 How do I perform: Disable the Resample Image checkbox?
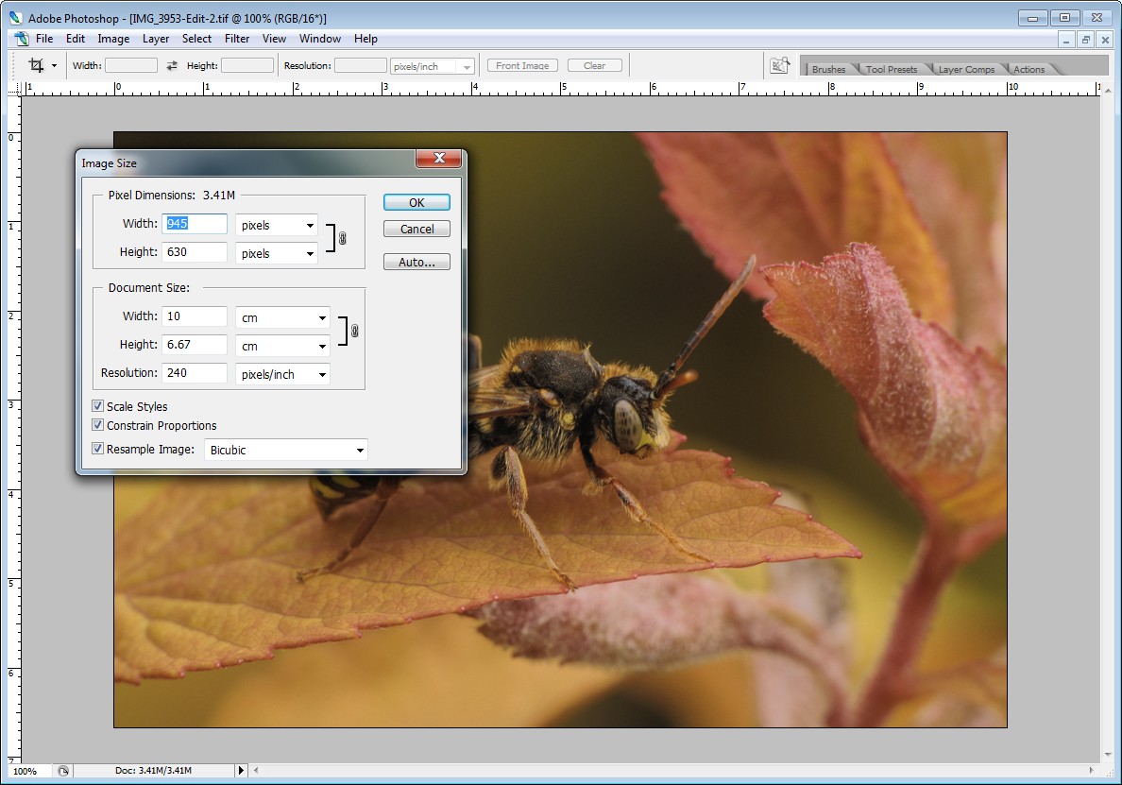[98, 449]
